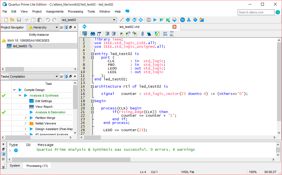Click the paperclip icon in editor toolbar
Viewport: 282px width, 175px height.
(x=142, y=34)
